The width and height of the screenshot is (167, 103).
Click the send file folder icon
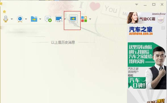(x=34, y=19)
